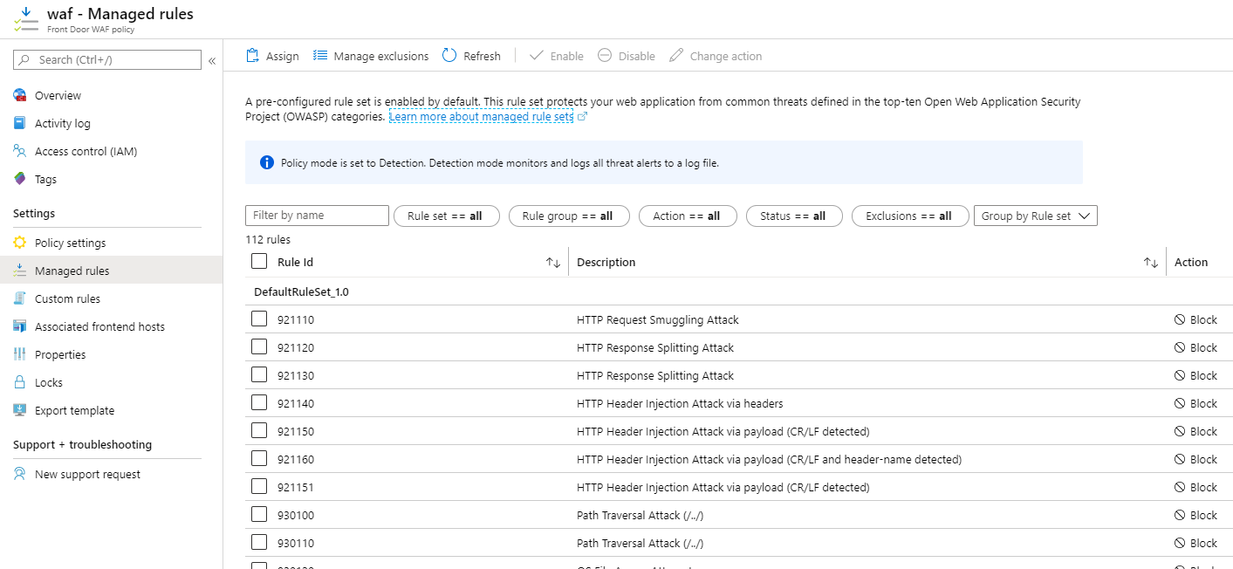Click the Activity log icon
The height and width of the screenshot is (569, 1233).
(20, 124)
